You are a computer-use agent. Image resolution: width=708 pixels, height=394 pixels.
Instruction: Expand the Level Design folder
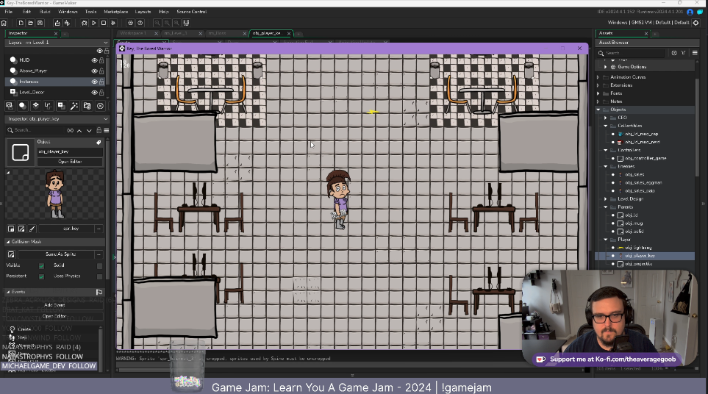coord(606,199)
